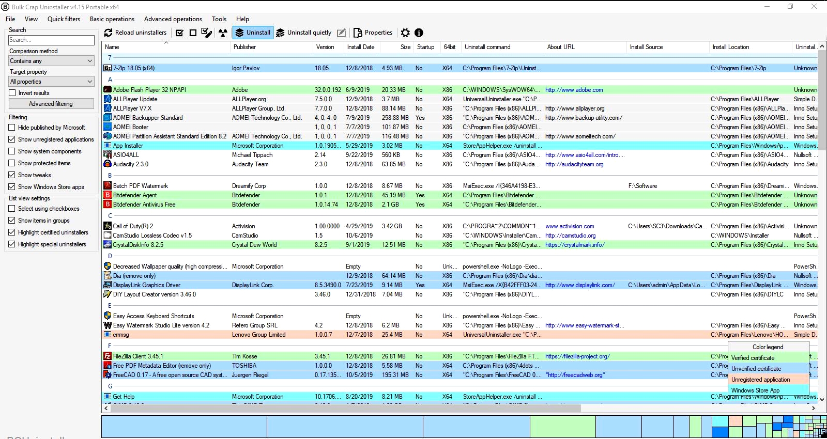827x439 pixels.
Task: Click the ALLPlayer Update entry icon
Action: click(x=108, y=99)
